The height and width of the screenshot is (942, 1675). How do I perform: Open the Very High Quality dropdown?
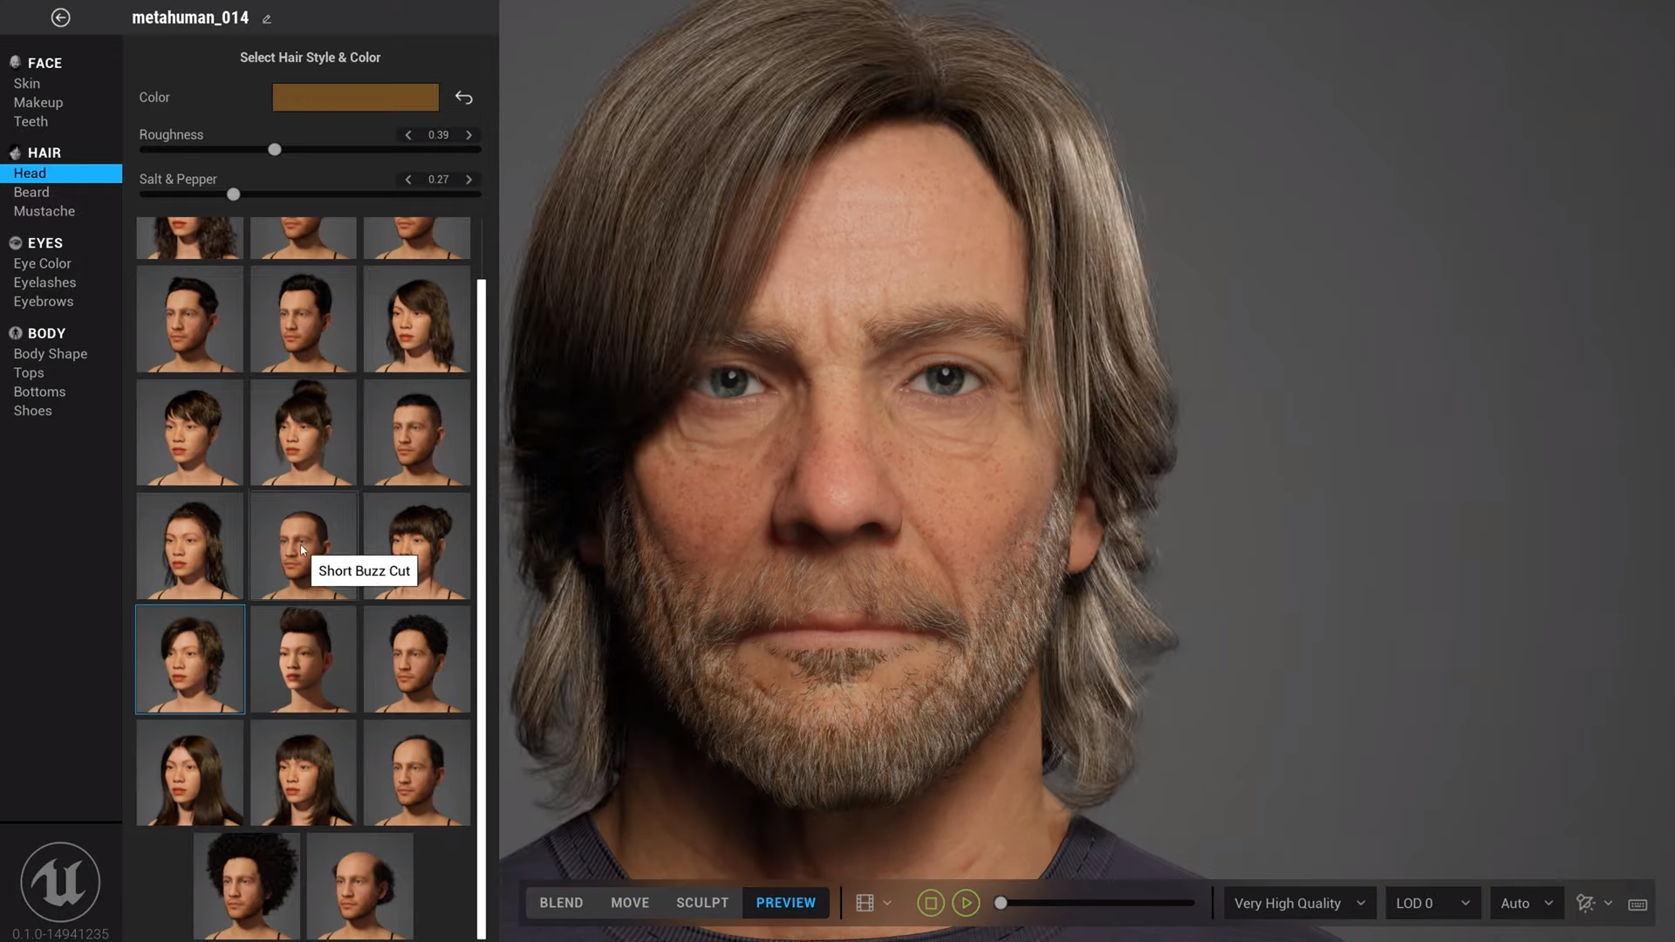[x=1300, y=903]
